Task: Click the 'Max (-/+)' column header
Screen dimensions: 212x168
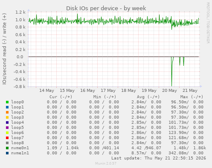Action: (x=192, y=97)
